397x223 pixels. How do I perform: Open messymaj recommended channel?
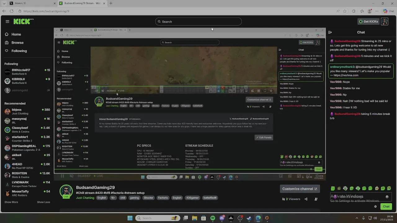pos(27,120)
